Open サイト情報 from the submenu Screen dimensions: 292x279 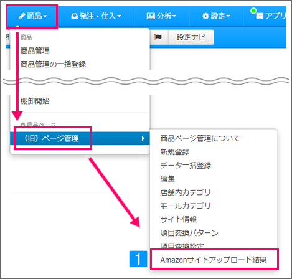pos(179,219)
